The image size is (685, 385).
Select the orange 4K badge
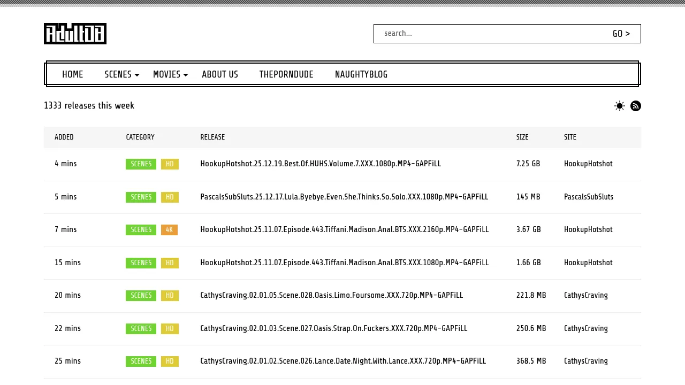(169, 230)
